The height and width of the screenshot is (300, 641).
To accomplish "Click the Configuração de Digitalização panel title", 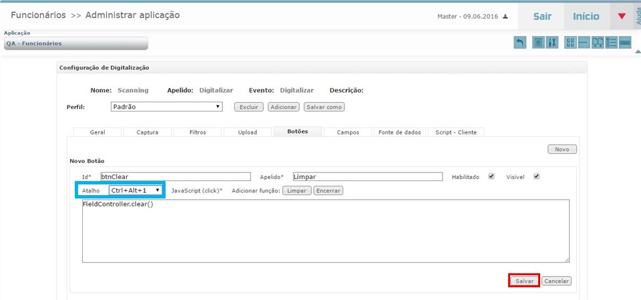I will coord(104,67).
